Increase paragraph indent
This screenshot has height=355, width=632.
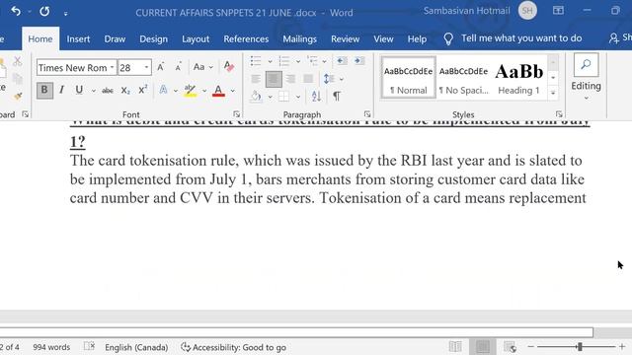[358, 61]
